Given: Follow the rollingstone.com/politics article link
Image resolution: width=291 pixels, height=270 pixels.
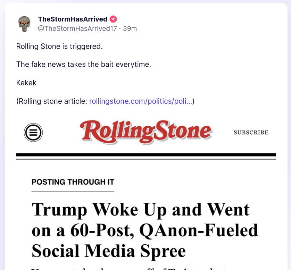Looking at the screenshot, I should coord(141,101).
